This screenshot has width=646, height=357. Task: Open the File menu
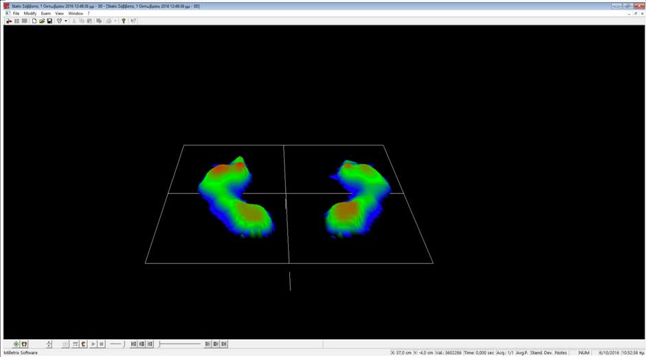pyautogui.click(x=16, y=13)
